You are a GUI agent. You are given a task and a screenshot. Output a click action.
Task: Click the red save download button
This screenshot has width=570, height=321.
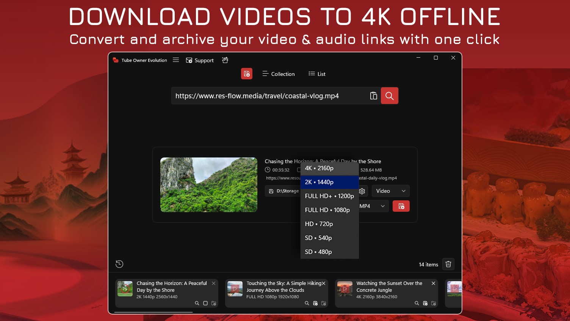(401, 206)
